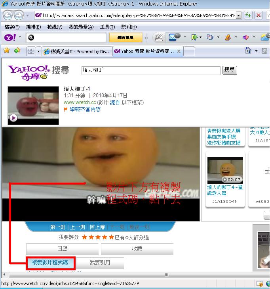Click the weather cloud toolbar icon
270x289 pixels.
(265, 37)
